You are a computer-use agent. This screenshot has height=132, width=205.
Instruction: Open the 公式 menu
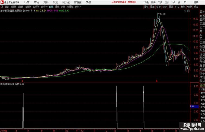[x=160, y=2]
